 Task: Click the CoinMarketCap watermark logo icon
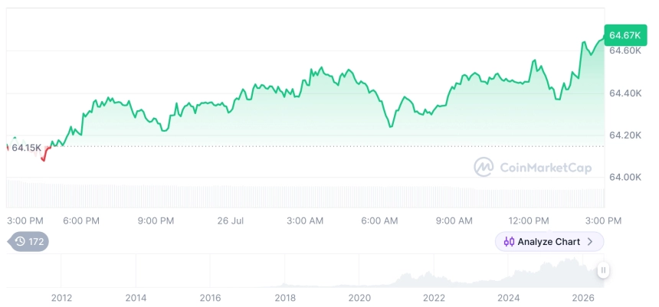pos(484,167)
